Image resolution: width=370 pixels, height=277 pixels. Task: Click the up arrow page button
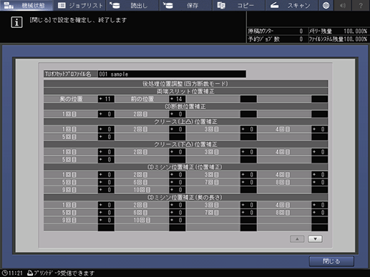[x=297, y=239]
